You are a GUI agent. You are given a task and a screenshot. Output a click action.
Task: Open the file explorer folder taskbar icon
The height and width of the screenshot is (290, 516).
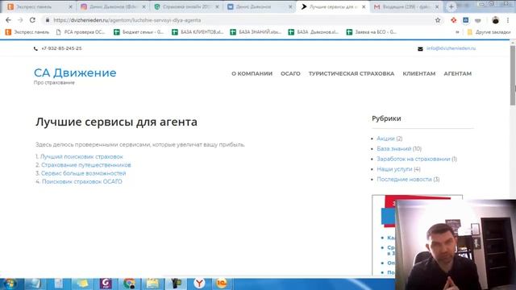point(152,284)
